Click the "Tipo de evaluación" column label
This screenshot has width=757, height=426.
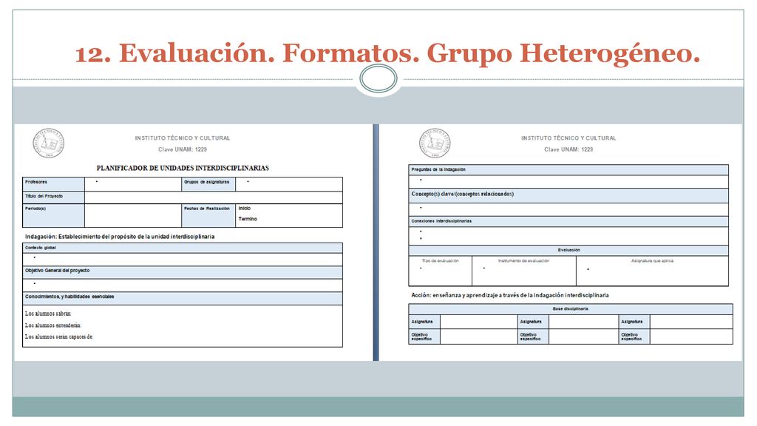(x=441, y=261)
